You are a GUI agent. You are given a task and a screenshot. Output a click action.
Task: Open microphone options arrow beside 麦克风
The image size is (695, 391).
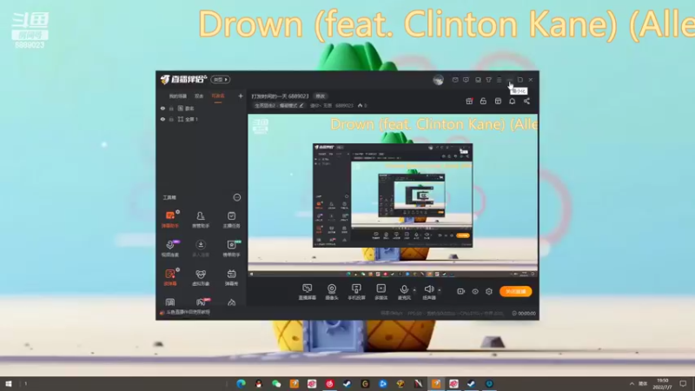414,290
